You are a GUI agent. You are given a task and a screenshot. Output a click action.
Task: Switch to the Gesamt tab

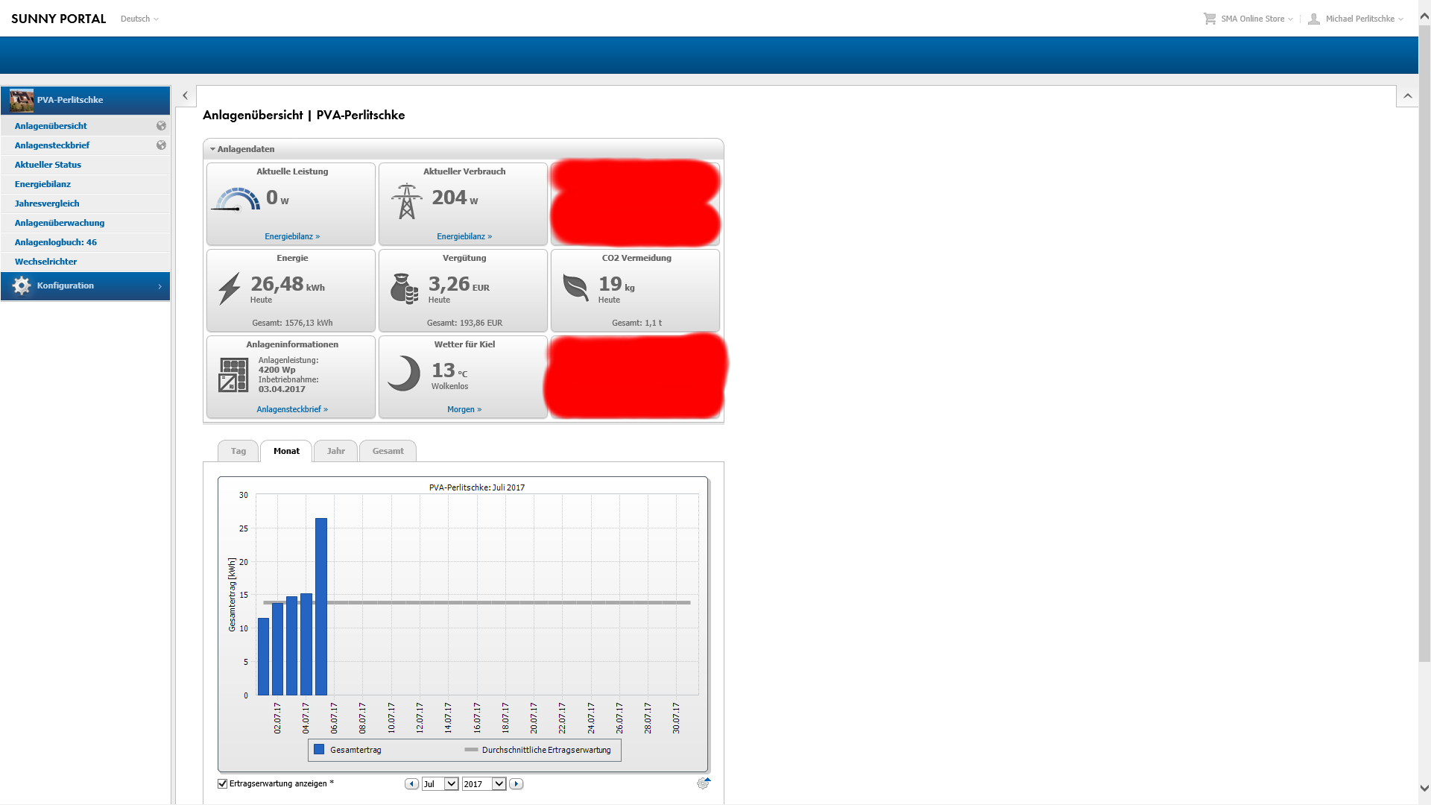coord(388,451)
